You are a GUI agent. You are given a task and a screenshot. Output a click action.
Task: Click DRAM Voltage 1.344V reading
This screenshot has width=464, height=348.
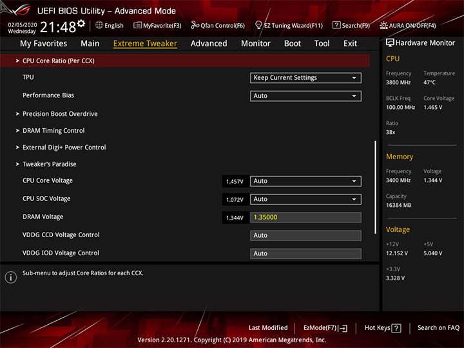[x=235, y=218]
